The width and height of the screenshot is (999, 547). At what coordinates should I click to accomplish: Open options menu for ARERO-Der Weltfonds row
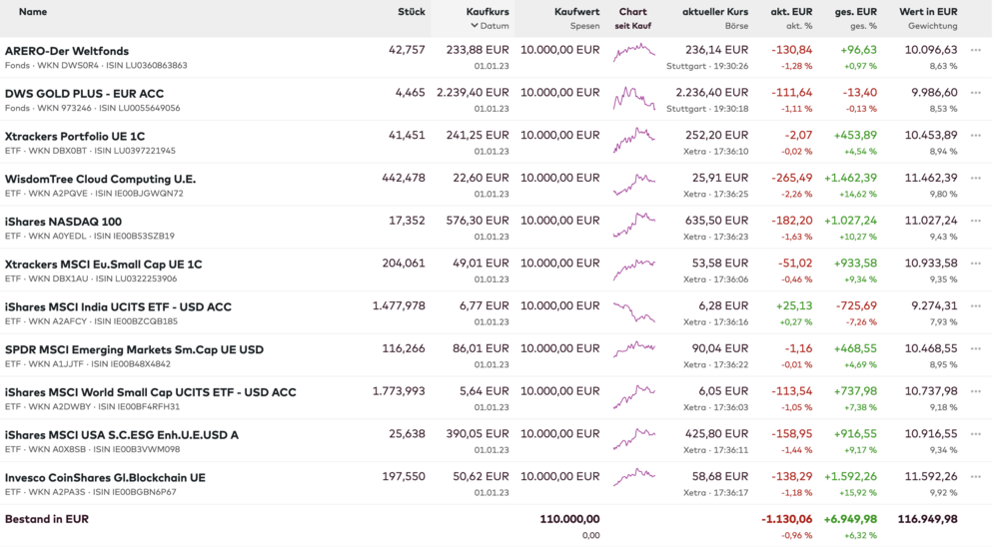tap(976, 50)
